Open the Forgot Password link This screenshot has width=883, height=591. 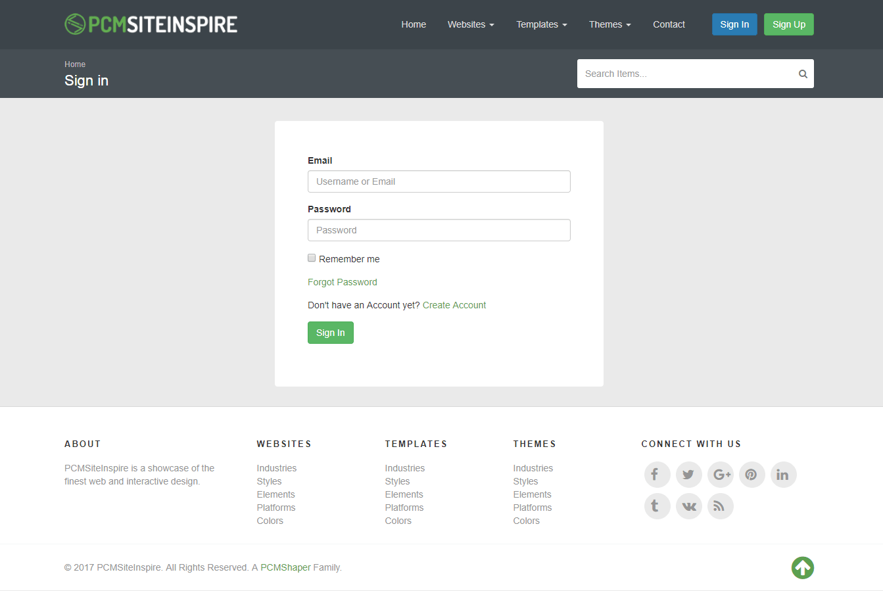click(x=343, y=282)
